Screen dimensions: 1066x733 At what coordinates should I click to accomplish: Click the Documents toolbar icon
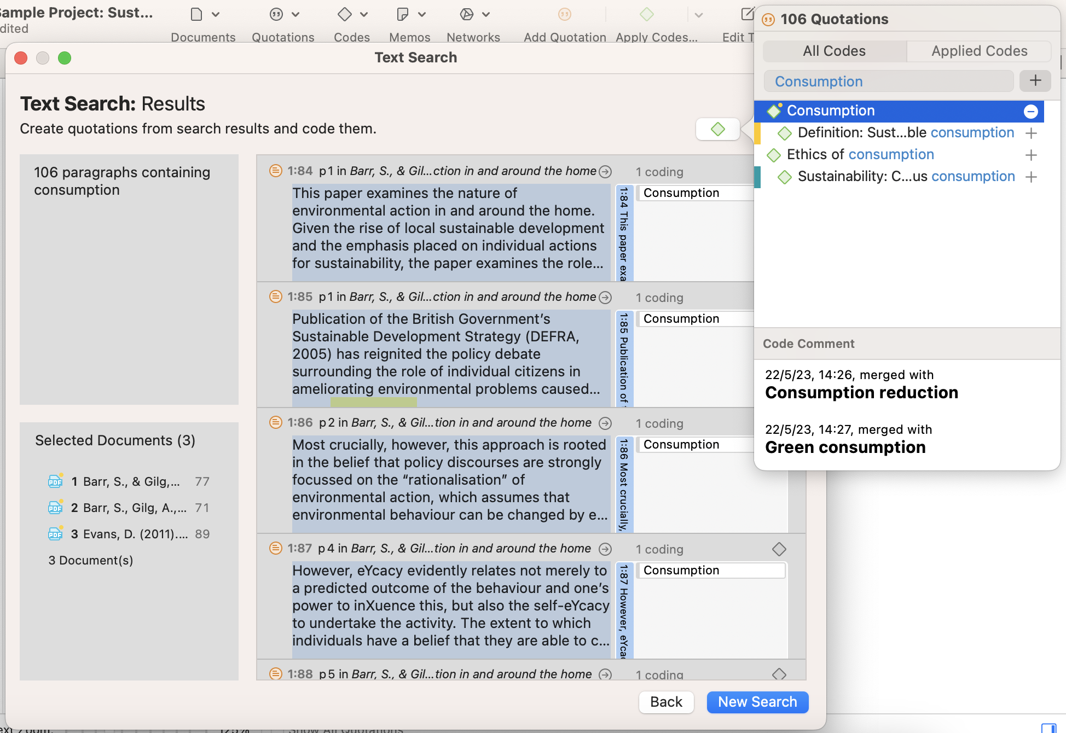point(196,14)
